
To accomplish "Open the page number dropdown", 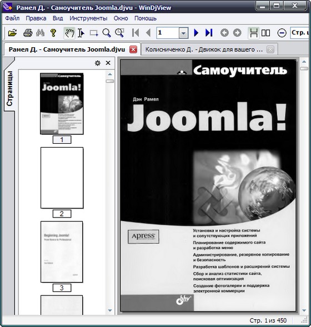I will pos(183,33).
